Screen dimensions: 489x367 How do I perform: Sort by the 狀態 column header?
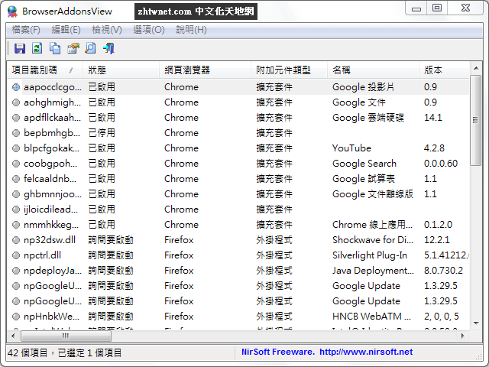[x=121, y=70]
